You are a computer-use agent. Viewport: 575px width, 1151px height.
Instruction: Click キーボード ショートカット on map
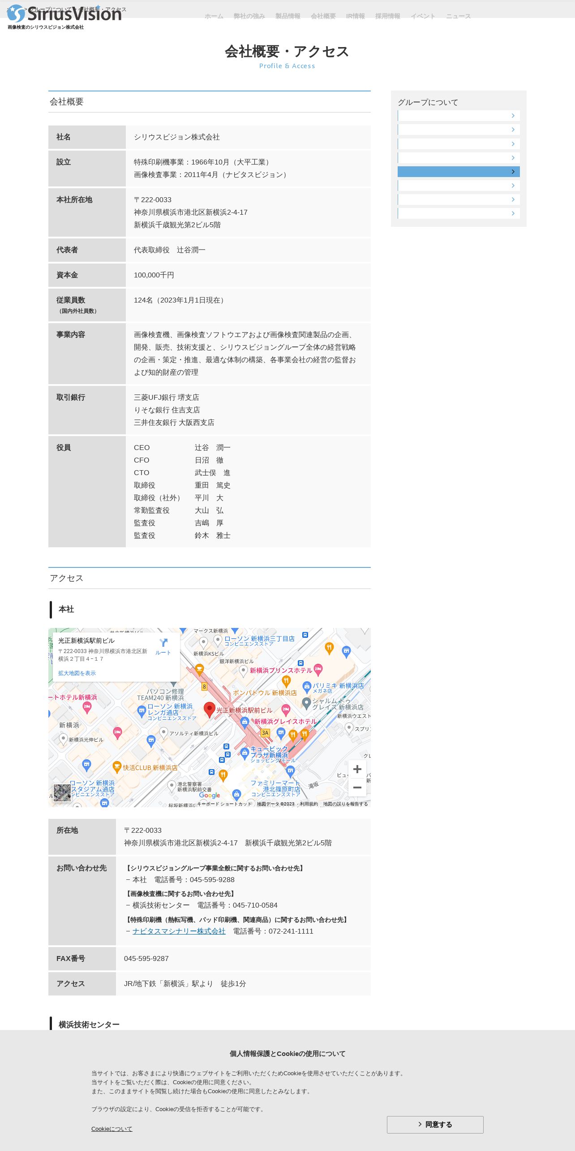pos(225,804)
